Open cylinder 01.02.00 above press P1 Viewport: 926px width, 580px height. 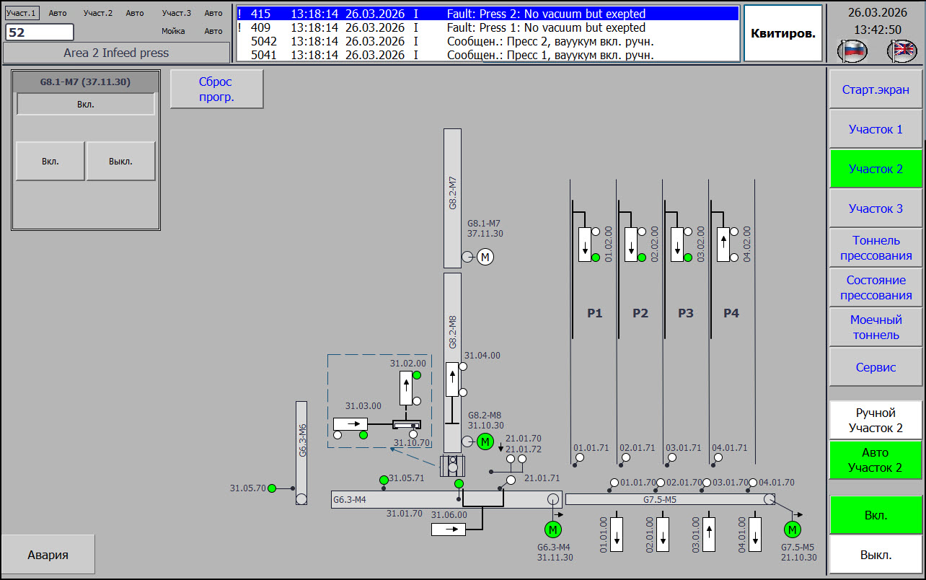click(585, 245)
